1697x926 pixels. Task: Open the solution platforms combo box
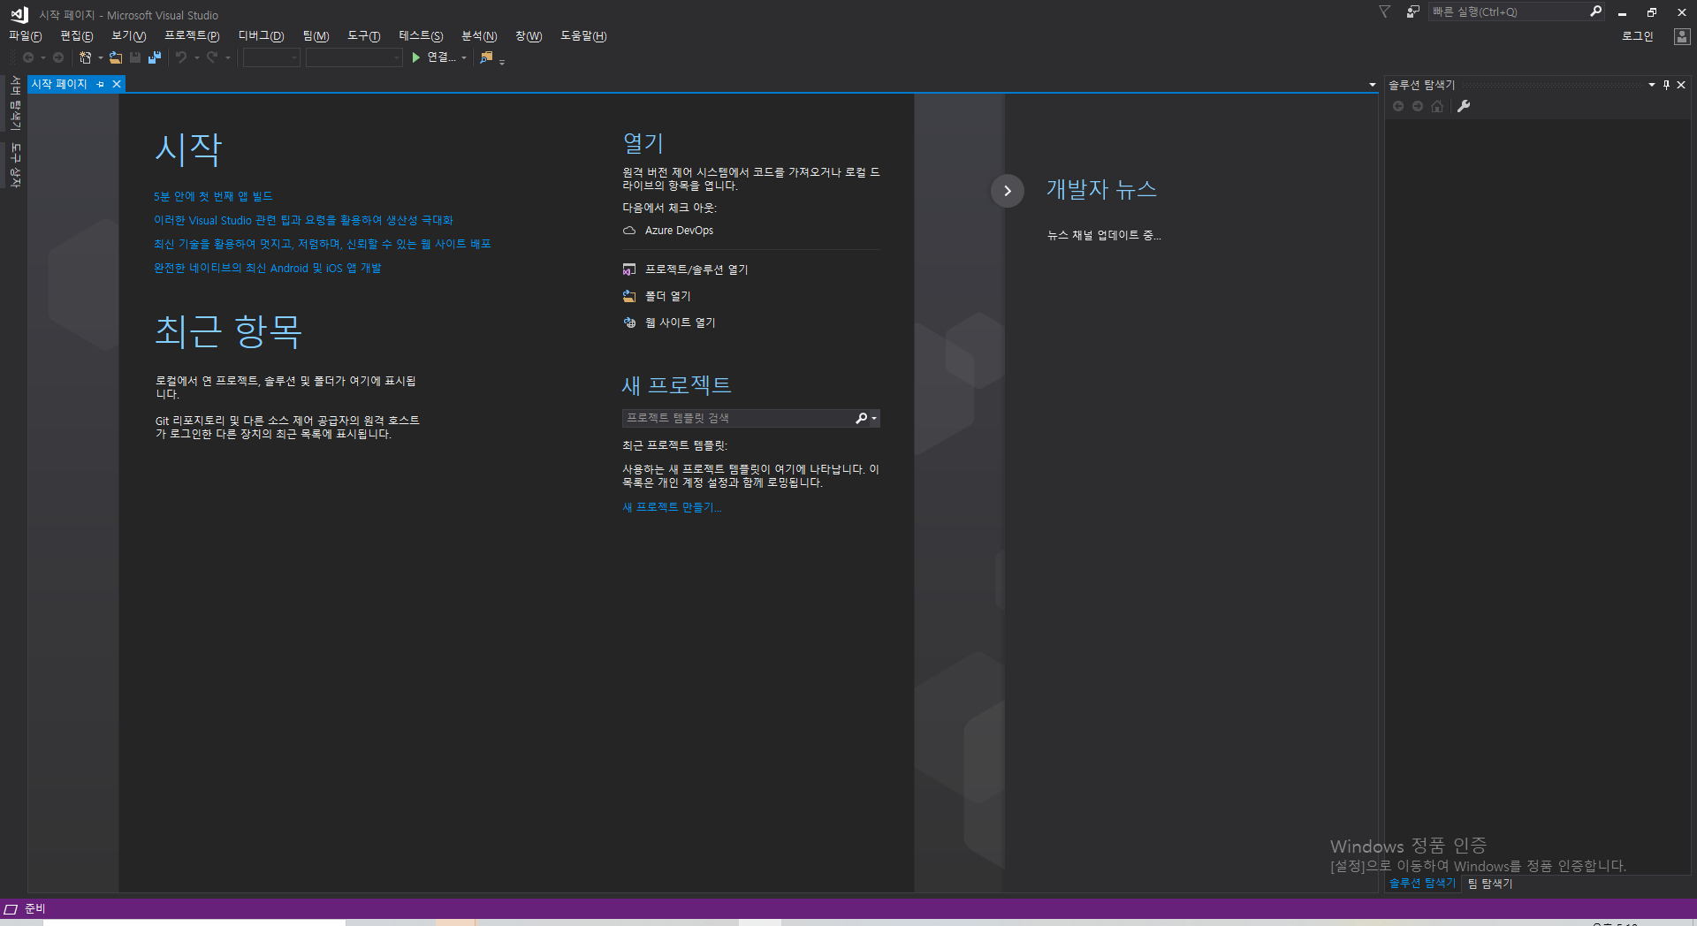coord(354,57)
